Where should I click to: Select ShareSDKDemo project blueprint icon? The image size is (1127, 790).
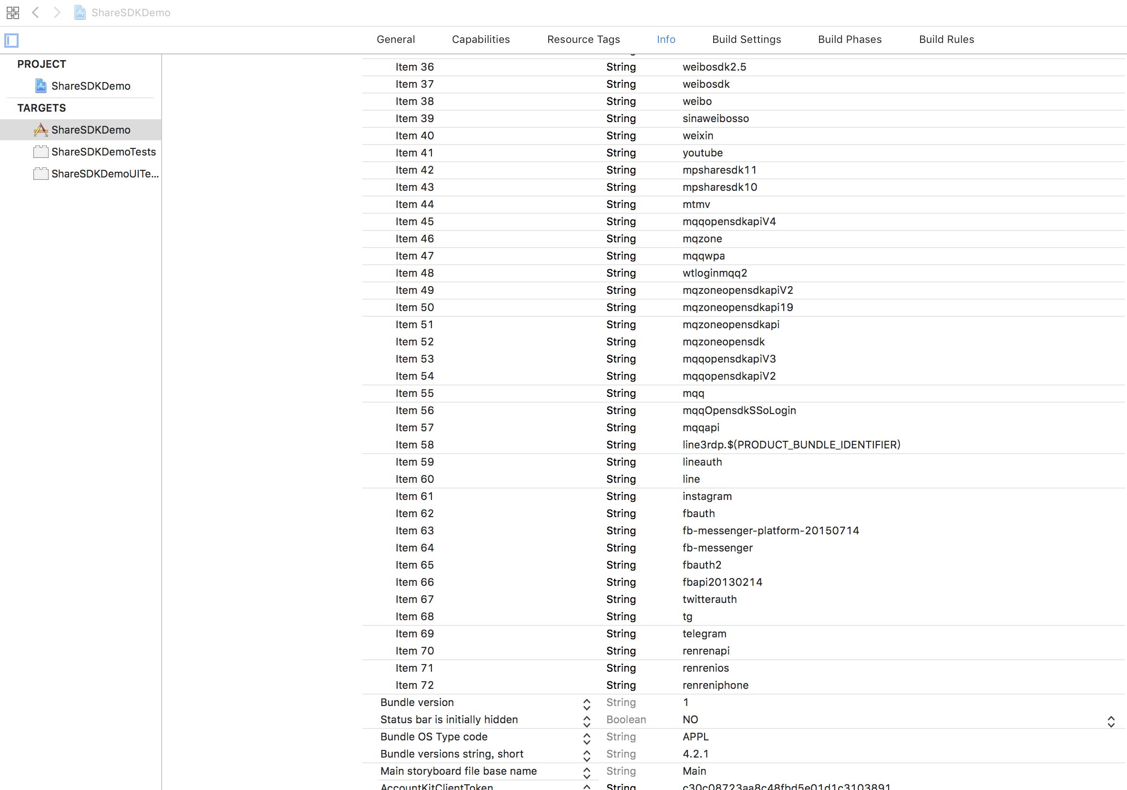[x=41, y=86]
